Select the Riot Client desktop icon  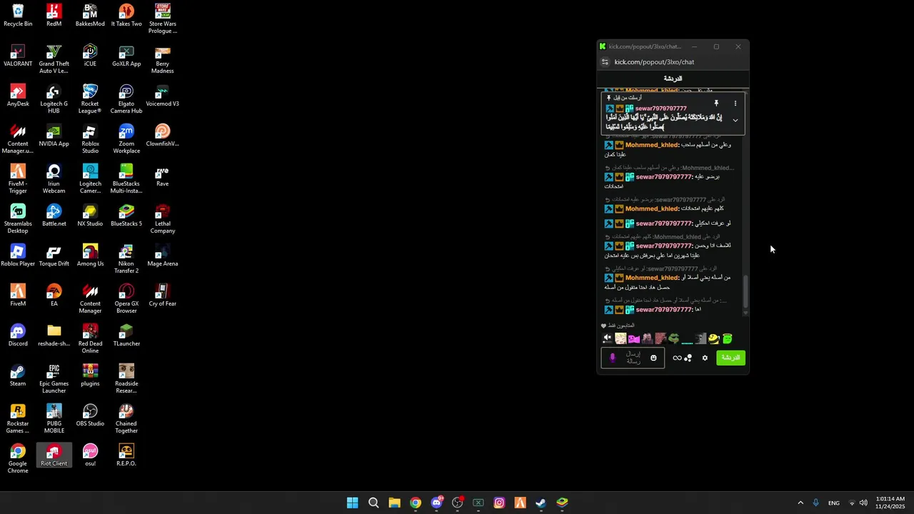[54, 455]
